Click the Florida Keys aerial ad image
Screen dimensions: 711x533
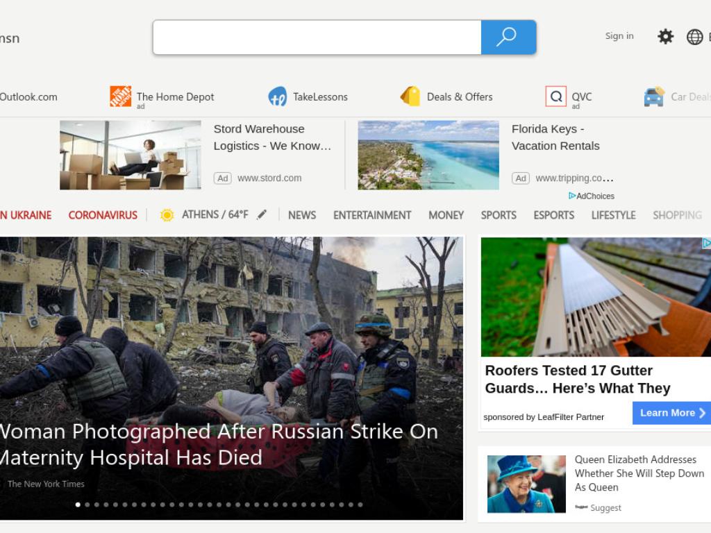(x=428, y=155)
